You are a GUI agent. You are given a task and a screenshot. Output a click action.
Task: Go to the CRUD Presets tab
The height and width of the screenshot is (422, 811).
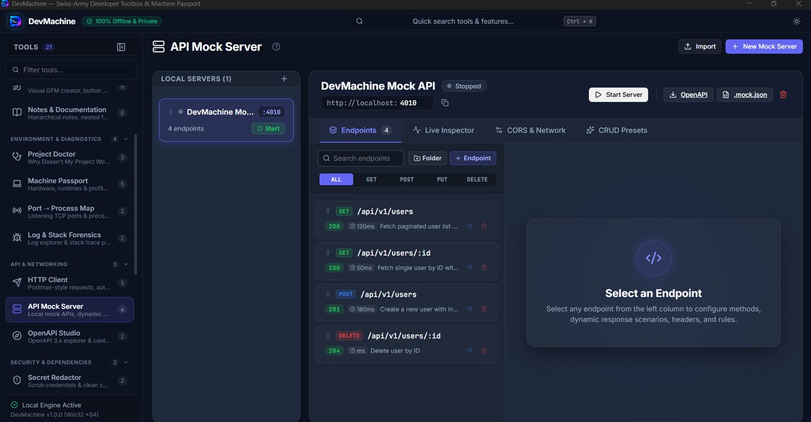617,130
